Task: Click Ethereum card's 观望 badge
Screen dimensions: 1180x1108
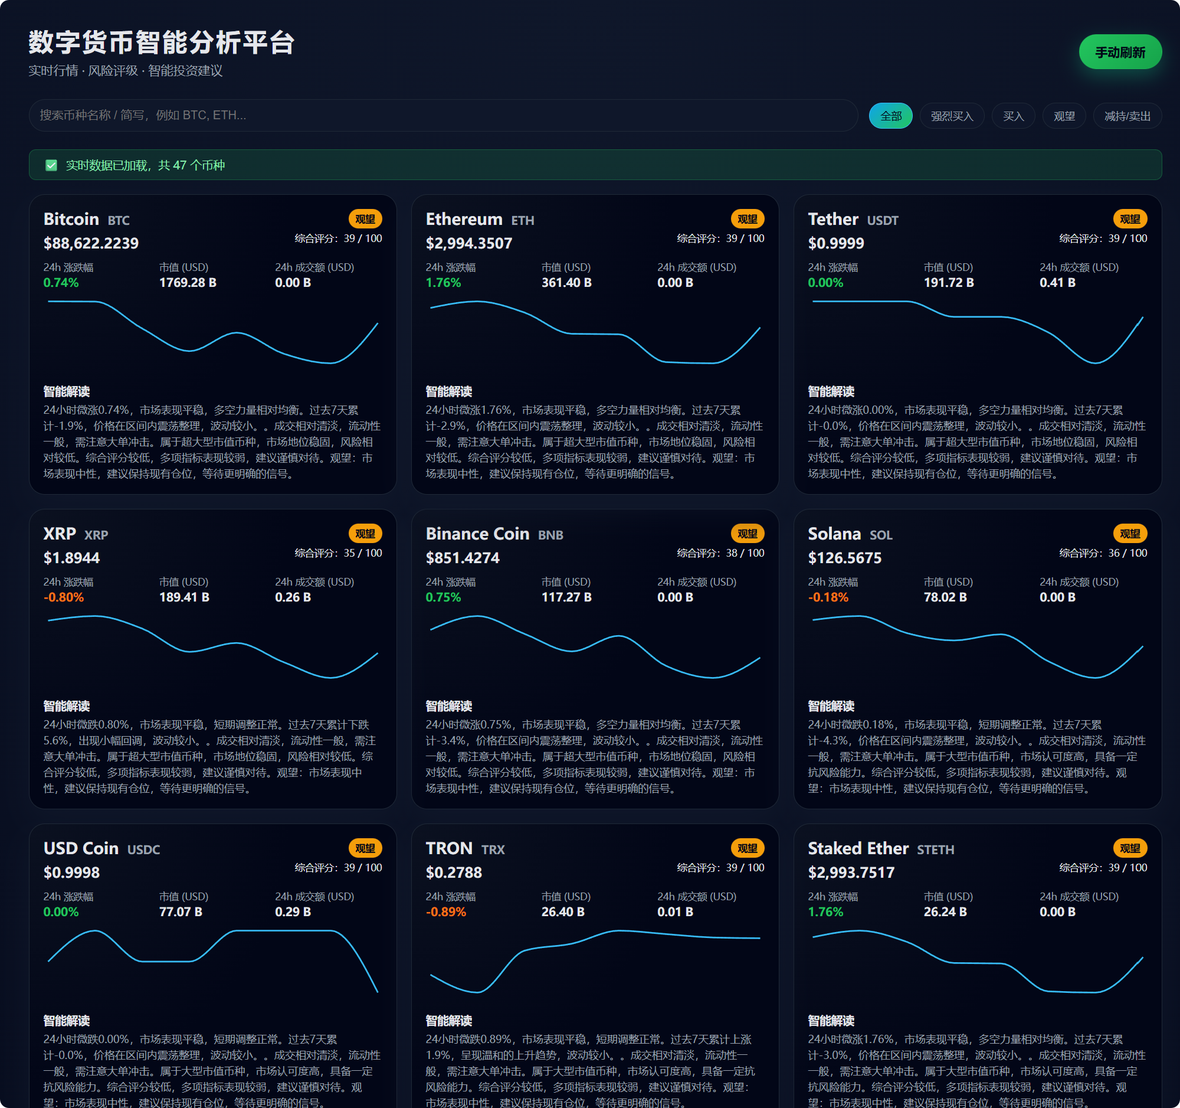Action: [747, 219]
